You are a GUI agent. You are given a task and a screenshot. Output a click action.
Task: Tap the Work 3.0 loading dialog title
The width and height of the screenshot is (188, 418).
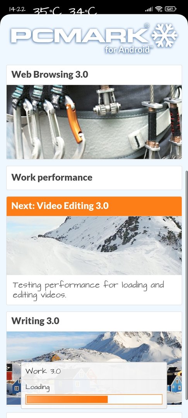point(43,371)
